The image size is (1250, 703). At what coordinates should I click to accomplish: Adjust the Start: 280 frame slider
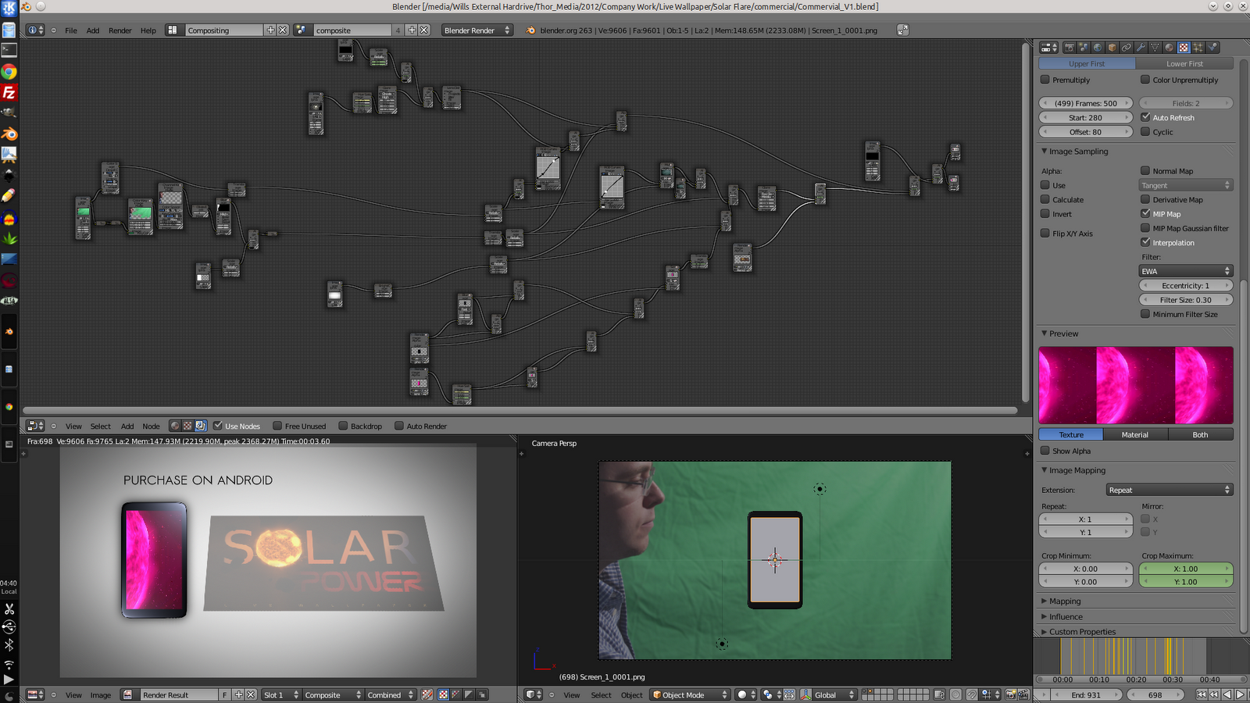pos(1084,117)
